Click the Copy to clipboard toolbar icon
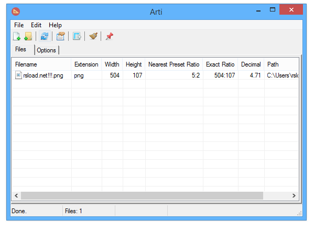The width and height of the screenshot is (325, 231). 61,36
